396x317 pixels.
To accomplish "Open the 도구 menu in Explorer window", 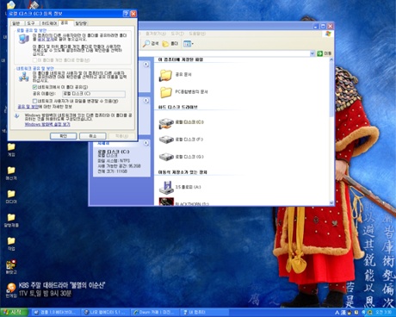I will click(176, 34).
